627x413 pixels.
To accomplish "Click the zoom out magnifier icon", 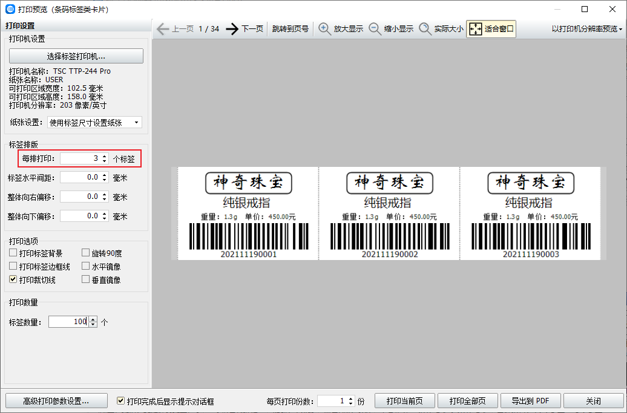I will pos(375,29).
